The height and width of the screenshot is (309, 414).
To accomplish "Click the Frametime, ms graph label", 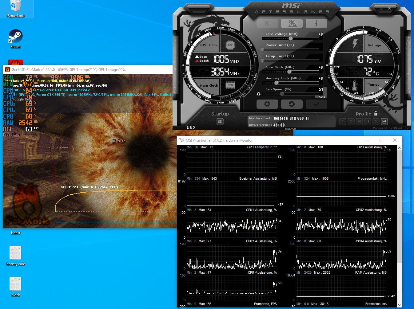I will pyautogui.click(x=376, y=304).
